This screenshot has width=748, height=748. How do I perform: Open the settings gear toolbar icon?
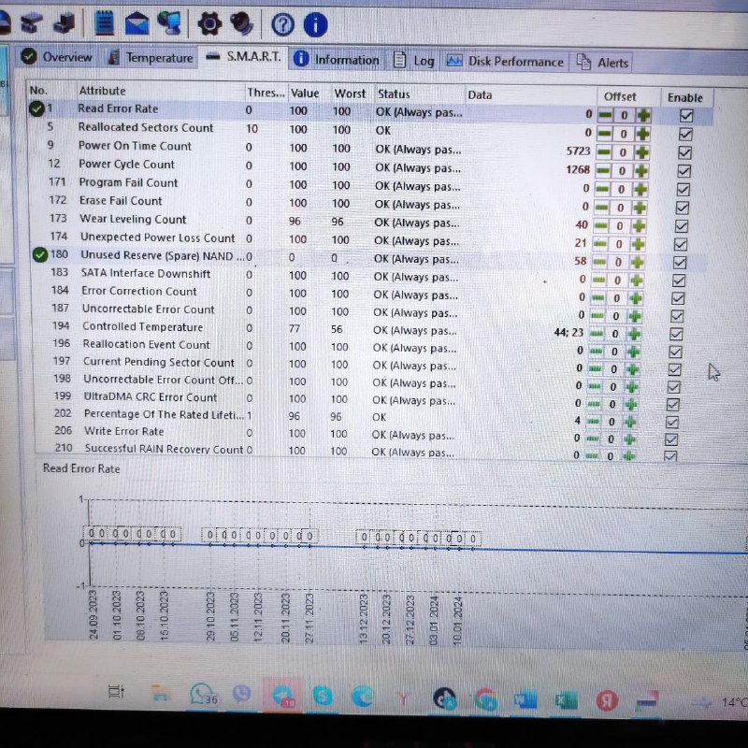coord(210,23)
